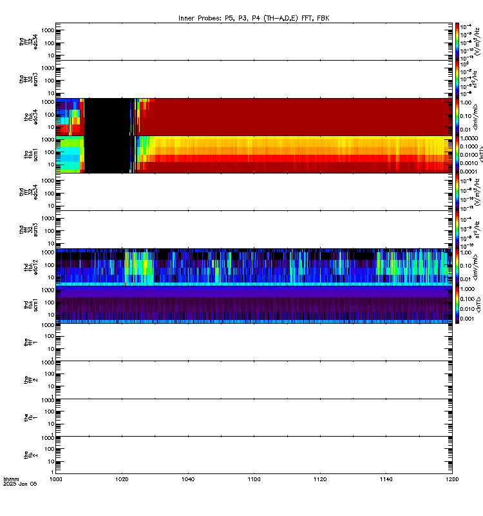Viewport: 483px width, 516px height.
Task: Click '0.0001' on the tha fbk scm1 color scale
Action: 469,172
